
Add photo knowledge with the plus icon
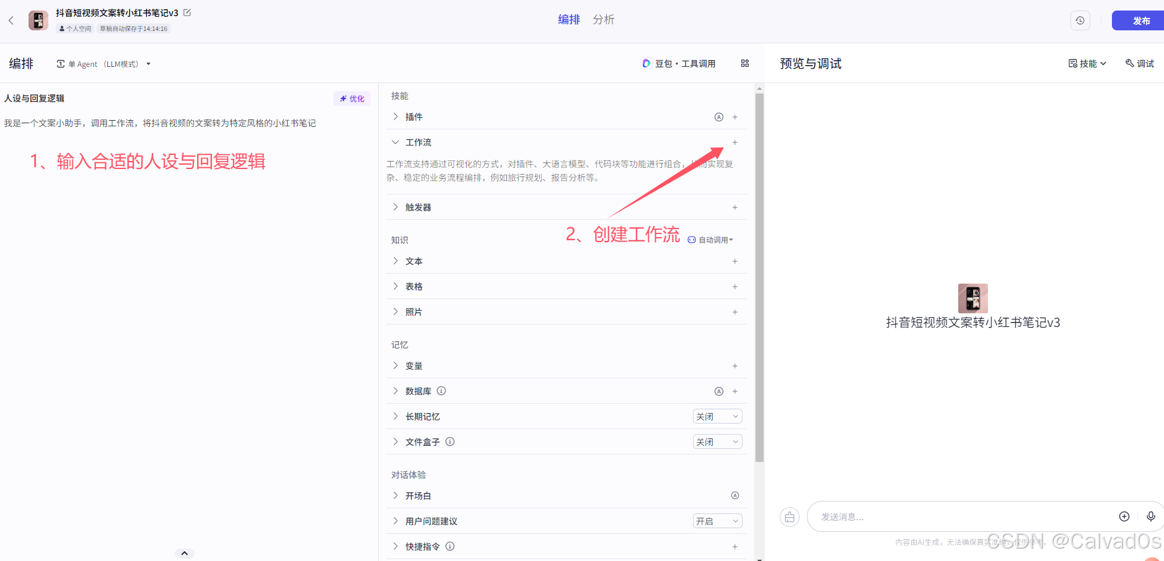(735, 312)
